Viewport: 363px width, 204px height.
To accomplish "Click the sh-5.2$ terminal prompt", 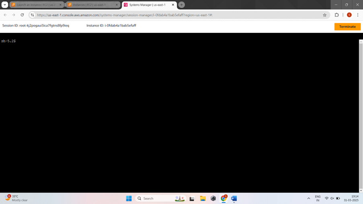I will click(8, 41).
